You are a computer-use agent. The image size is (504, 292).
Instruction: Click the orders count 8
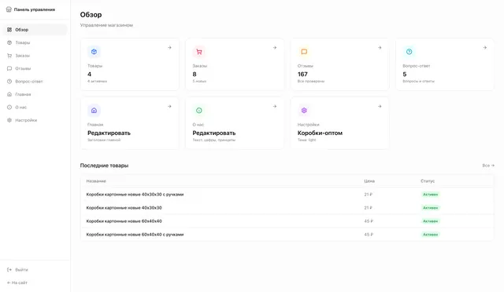tap(195, 74)
